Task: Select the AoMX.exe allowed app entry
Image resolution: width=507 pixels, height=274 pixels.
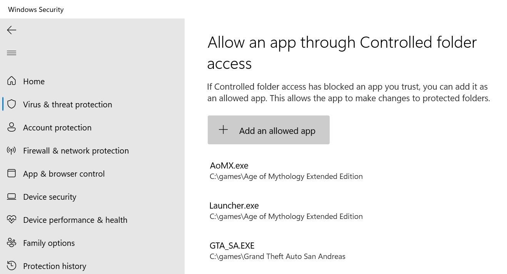Action: click(229, 166)
